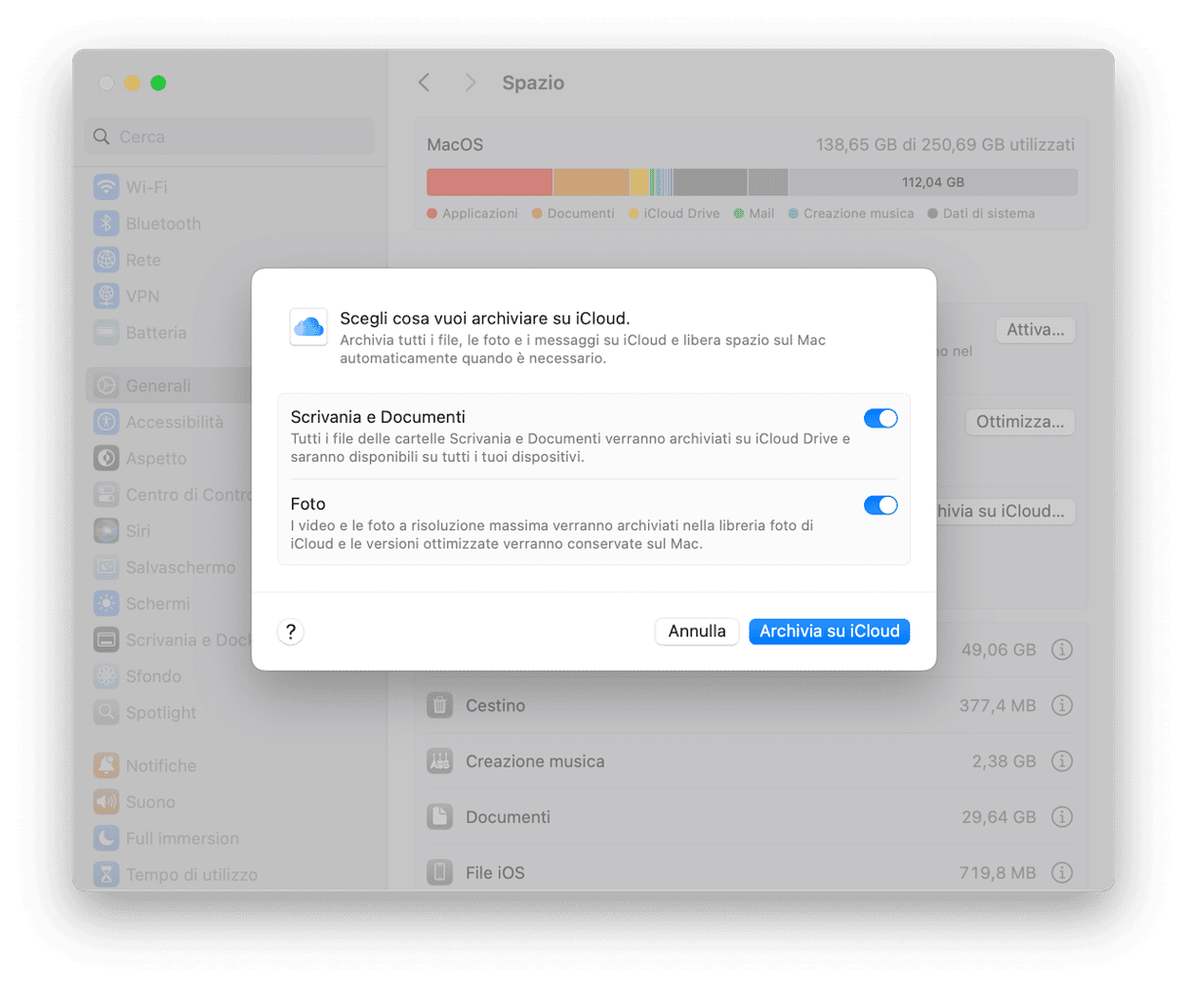Click the Creazione musica legend label
1187x987 pixels.
click(x=859, y=214)
